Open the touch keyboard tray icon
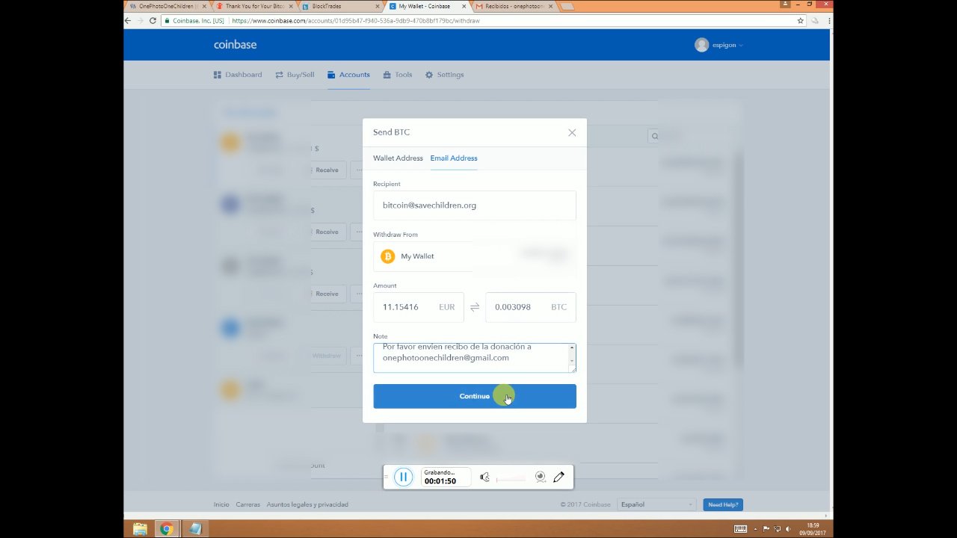Viewport: 957px width, 538px height. [x=740, y=529]
